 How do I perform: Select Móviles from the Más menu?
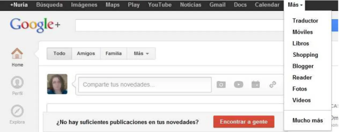coord(302,32)
